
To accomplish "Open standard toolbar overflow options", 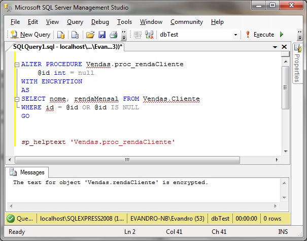I will (124, 35).
